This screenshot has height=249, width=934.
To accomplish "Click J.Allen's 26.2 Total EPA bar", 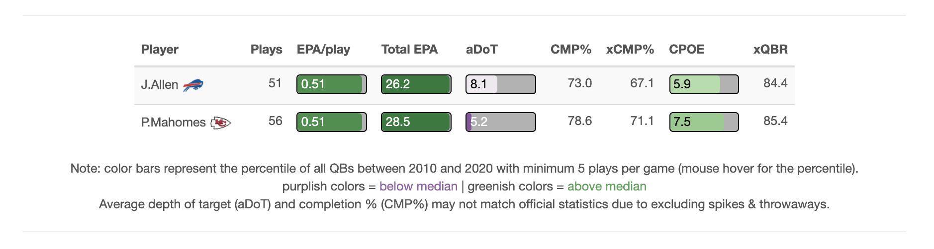I will point(416,84).
